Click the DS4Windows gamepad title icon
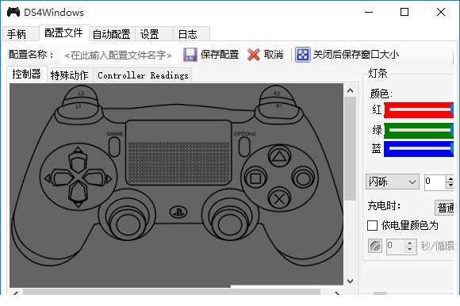The image size is (460, 306). [13, 13]
